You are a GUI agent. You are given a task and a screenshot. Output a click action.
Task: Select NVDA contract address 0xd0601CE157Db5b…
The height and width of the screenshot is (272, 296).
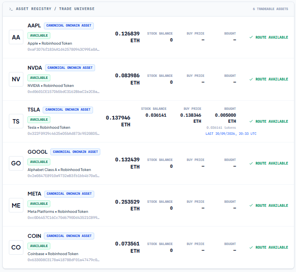pyautogui.click(x=64, y=92)
